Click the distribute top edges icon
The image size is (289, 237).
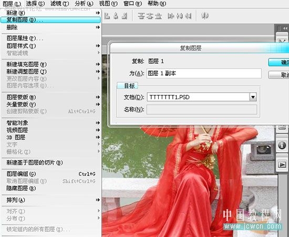141,16
